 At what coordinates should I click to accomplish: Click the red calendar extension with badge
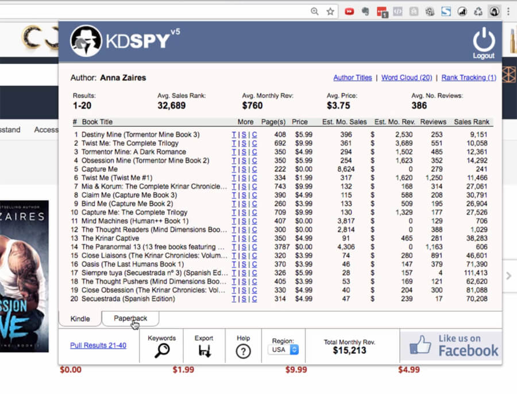[x=382, y=12]
